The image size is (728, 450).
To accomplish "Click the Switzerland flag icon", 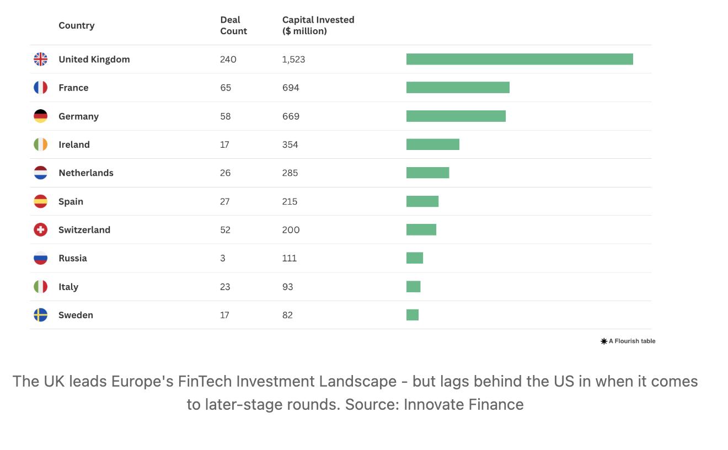I will pyautogui.click(x=40, y=229).
